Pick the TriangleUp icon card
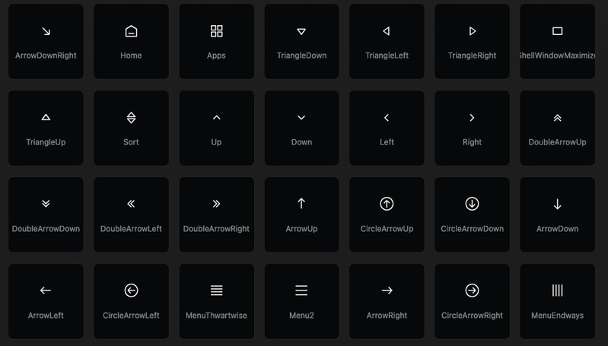The width and height of the screenshot is (608, 346). (x=46, y=129)
